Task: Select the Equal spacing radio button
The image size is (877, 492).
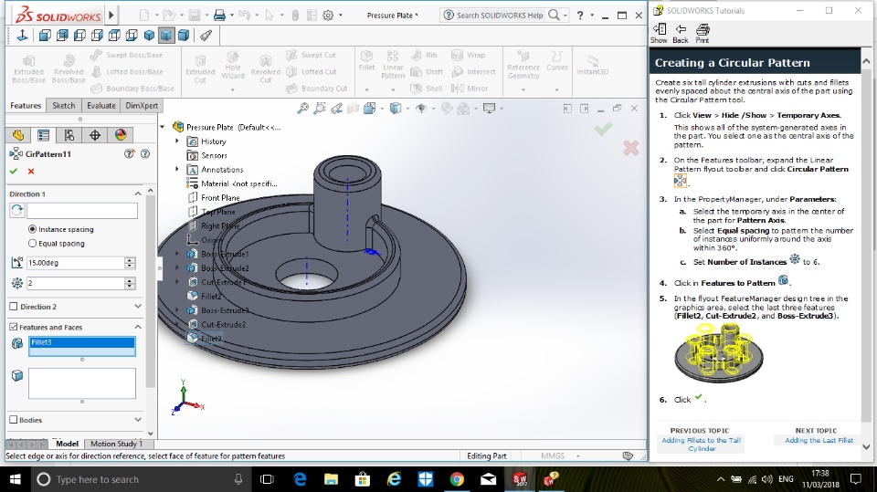Action: click(33, 243)
